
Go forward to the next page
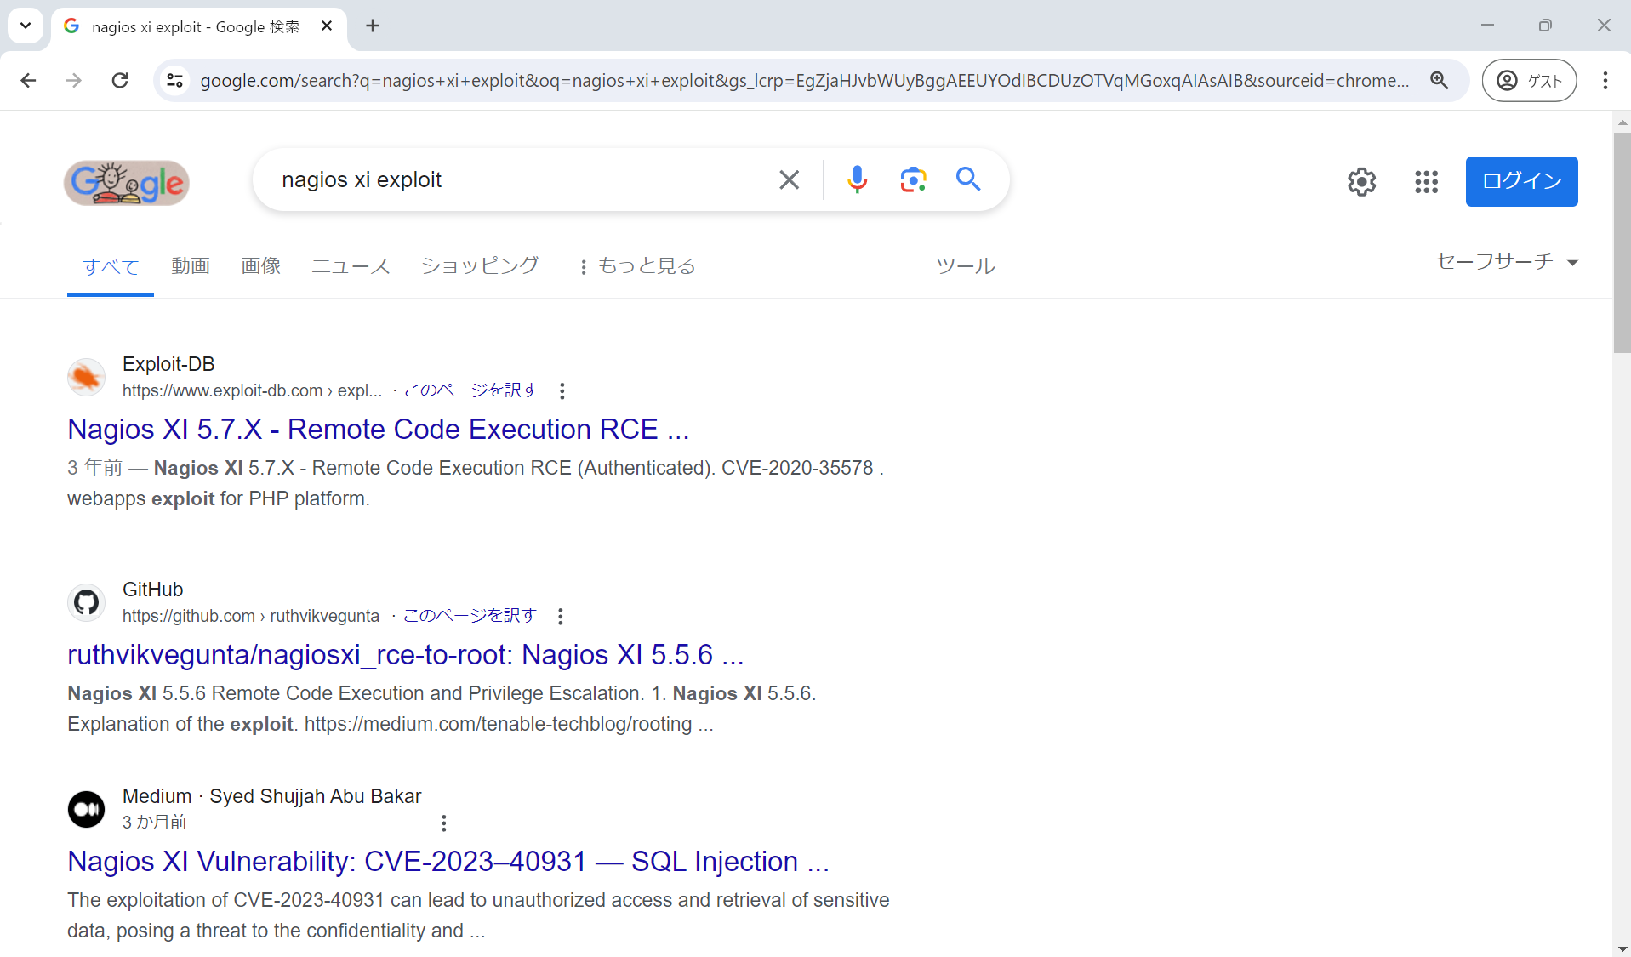point(74,80)
